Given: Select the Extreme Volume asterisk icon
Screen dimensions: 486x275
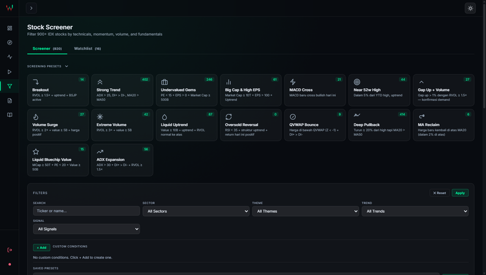Looking at the screenshot, I should pos(100,117).
